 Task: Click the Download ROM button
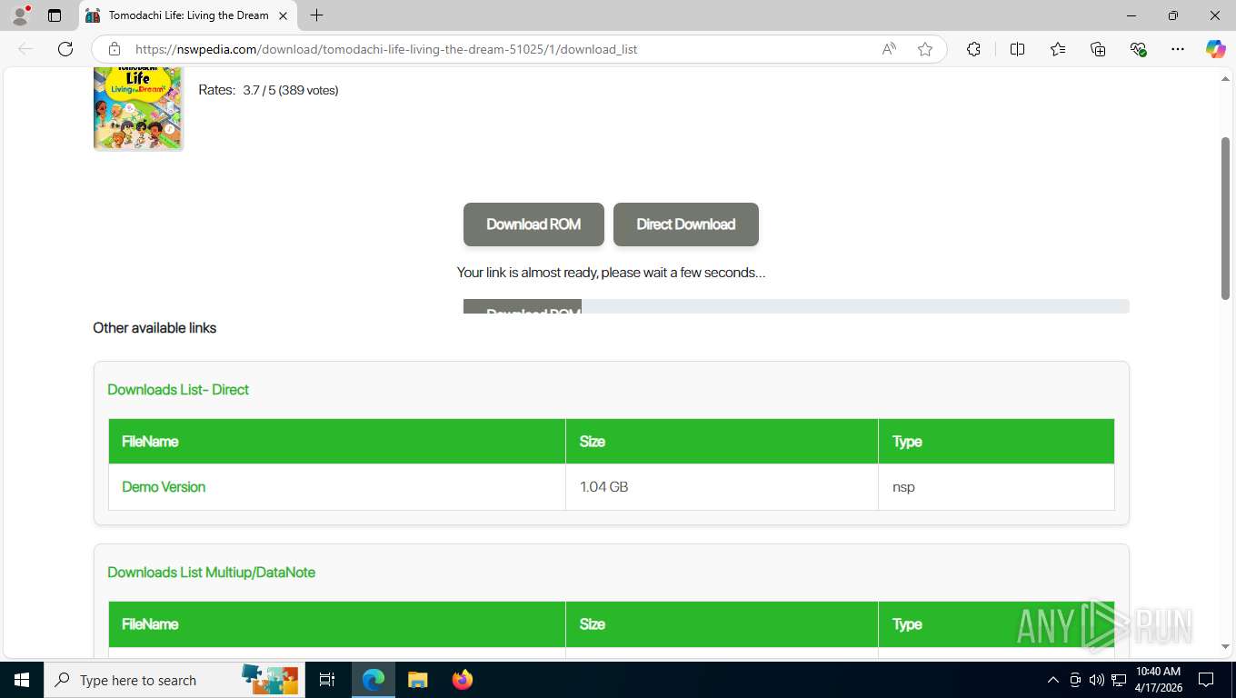pos(533,224)
